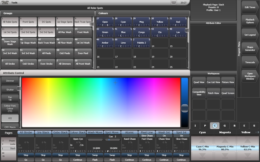Select the Front Spots group

28,22
